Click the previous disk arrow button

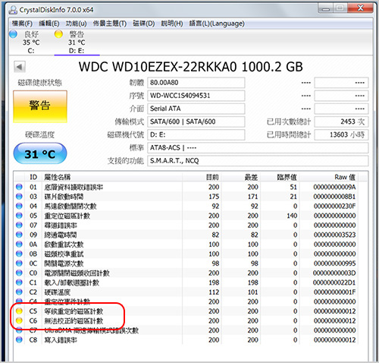pos(20,67)
